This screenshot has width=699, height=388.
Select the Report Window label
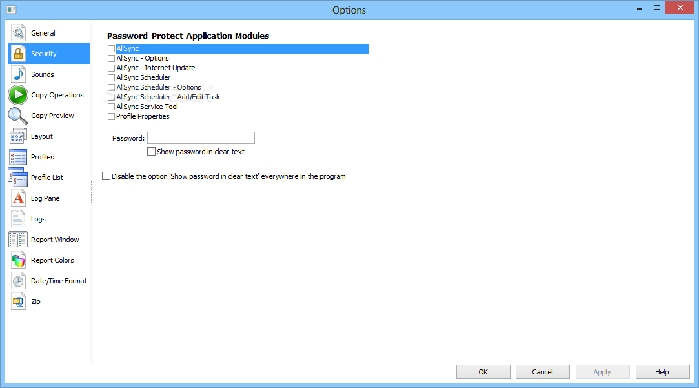point(55,240)
